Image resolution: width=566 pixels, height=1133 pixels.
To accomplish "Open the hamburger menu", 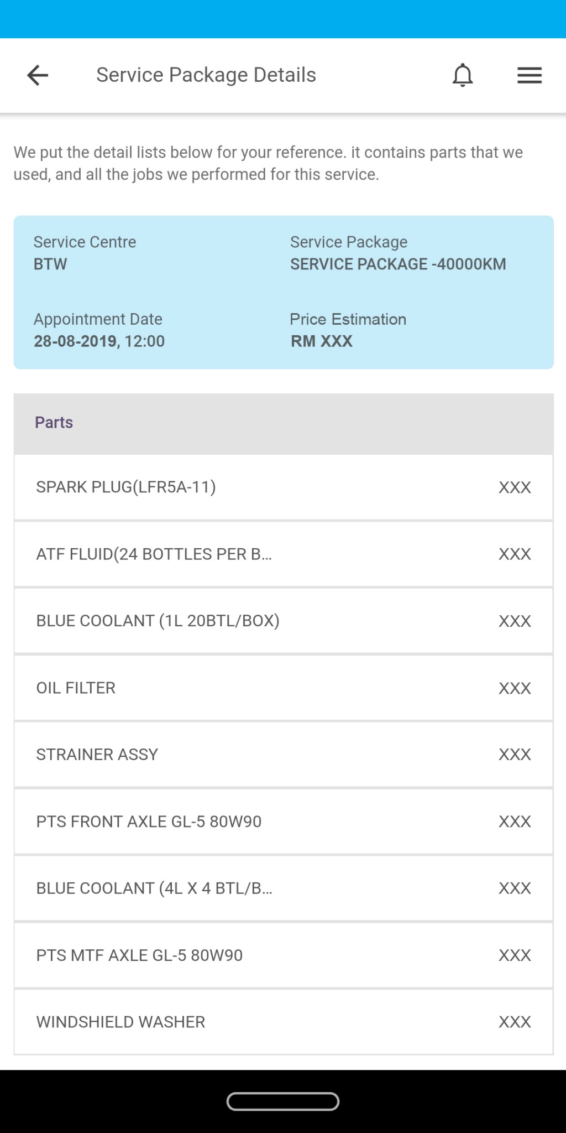I will [x=529, y=75].
